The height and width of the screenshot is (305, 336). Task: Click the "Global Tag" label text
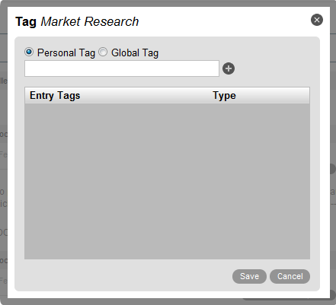(x=135, y=53)
